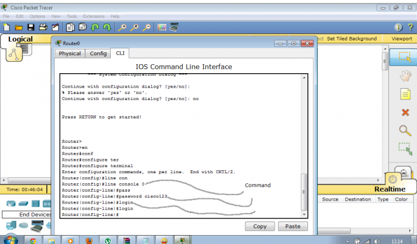417x244 pixels.
Task: Click the Destination column header
Action: click(x=357, y=199)
